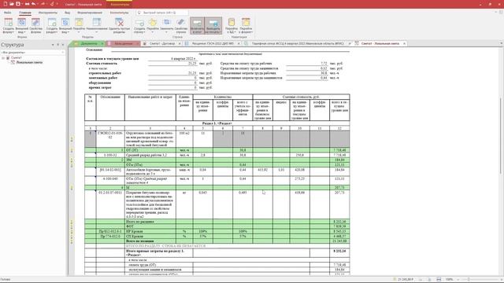Image resolution: width=504 pixels, height=283 pixels.
Task: Click the undo arrow in quick access toolbar
Action: coord(34,4)
